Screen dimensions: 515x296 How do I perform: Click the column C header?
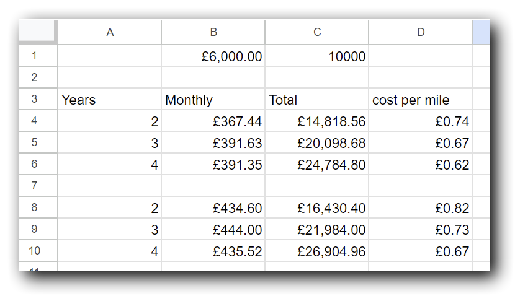pyautogui.click(x=316, y=32)
